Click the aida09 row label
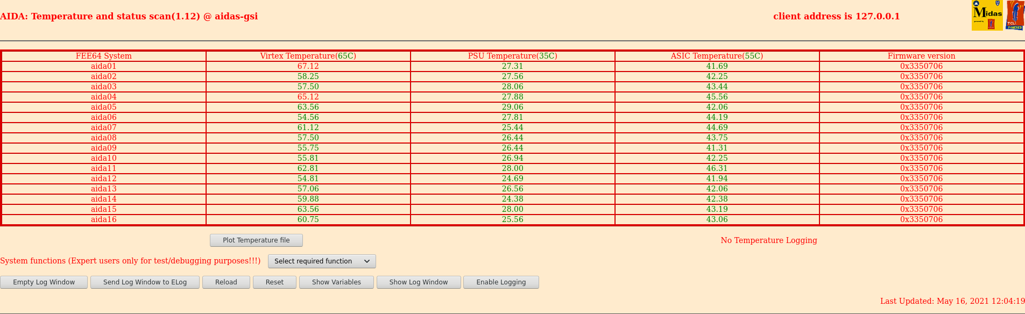The width and height of the screenshot is (1025, 314). pyautogui.click(x=104, y=148)
